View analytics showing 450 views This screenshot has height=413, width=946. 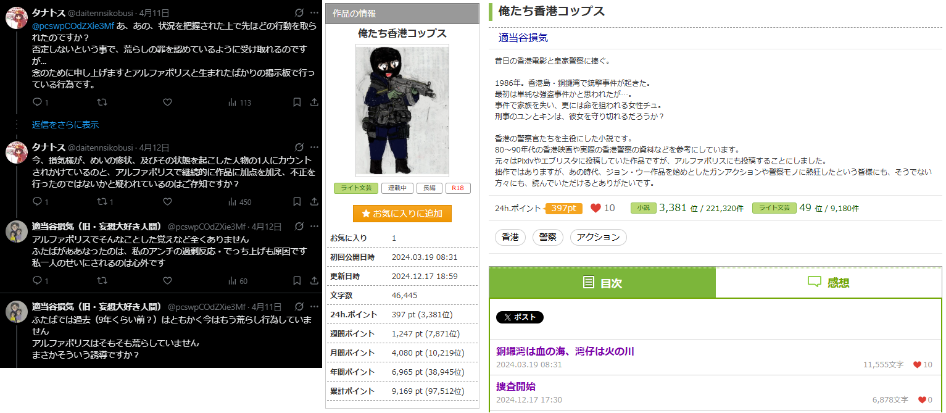point(239,201)
